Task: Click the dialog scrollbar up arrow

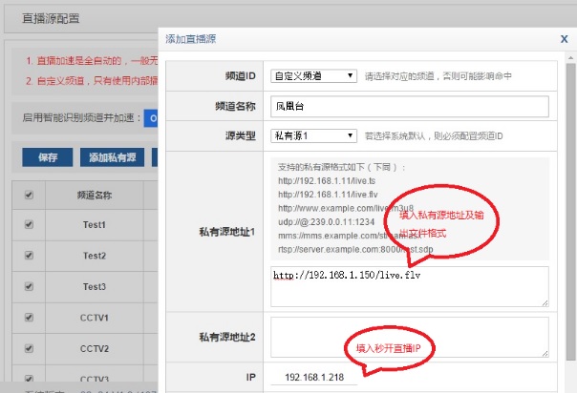Action: 570,57
